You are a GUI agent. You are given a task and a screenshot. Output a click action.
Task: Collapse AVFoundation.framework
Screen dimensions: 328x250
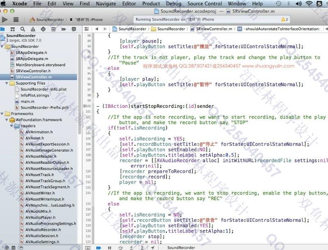point(7,120)
